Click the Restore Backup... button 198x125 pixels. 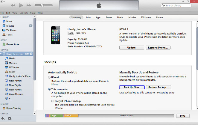(x=158, y=87)
